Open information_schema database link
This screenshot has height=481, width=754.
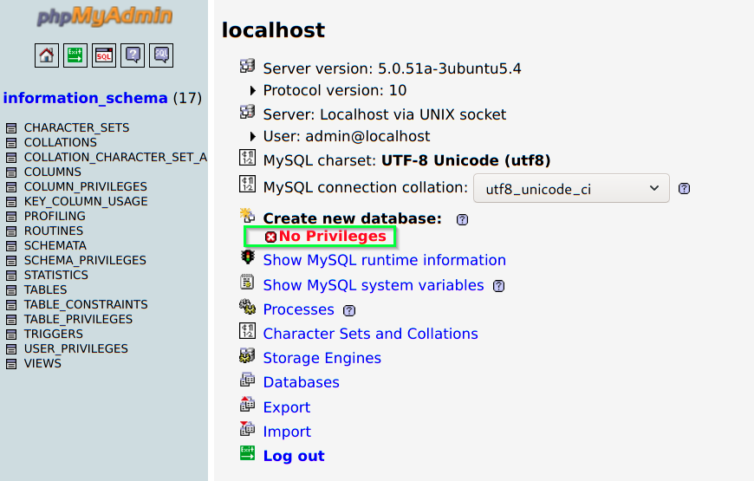(x=85, y=98)
